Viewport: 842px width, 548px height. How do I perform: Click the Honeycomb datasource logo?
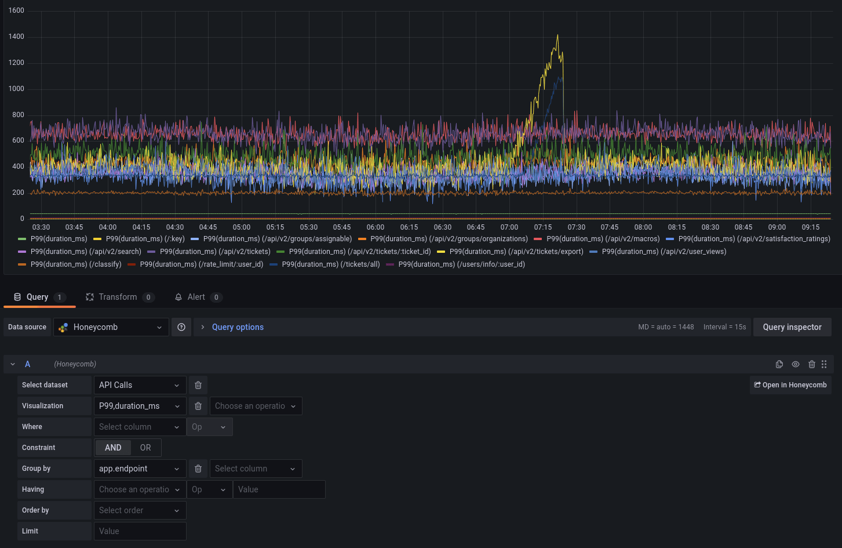pyautogui.click(x=63, y=326)
